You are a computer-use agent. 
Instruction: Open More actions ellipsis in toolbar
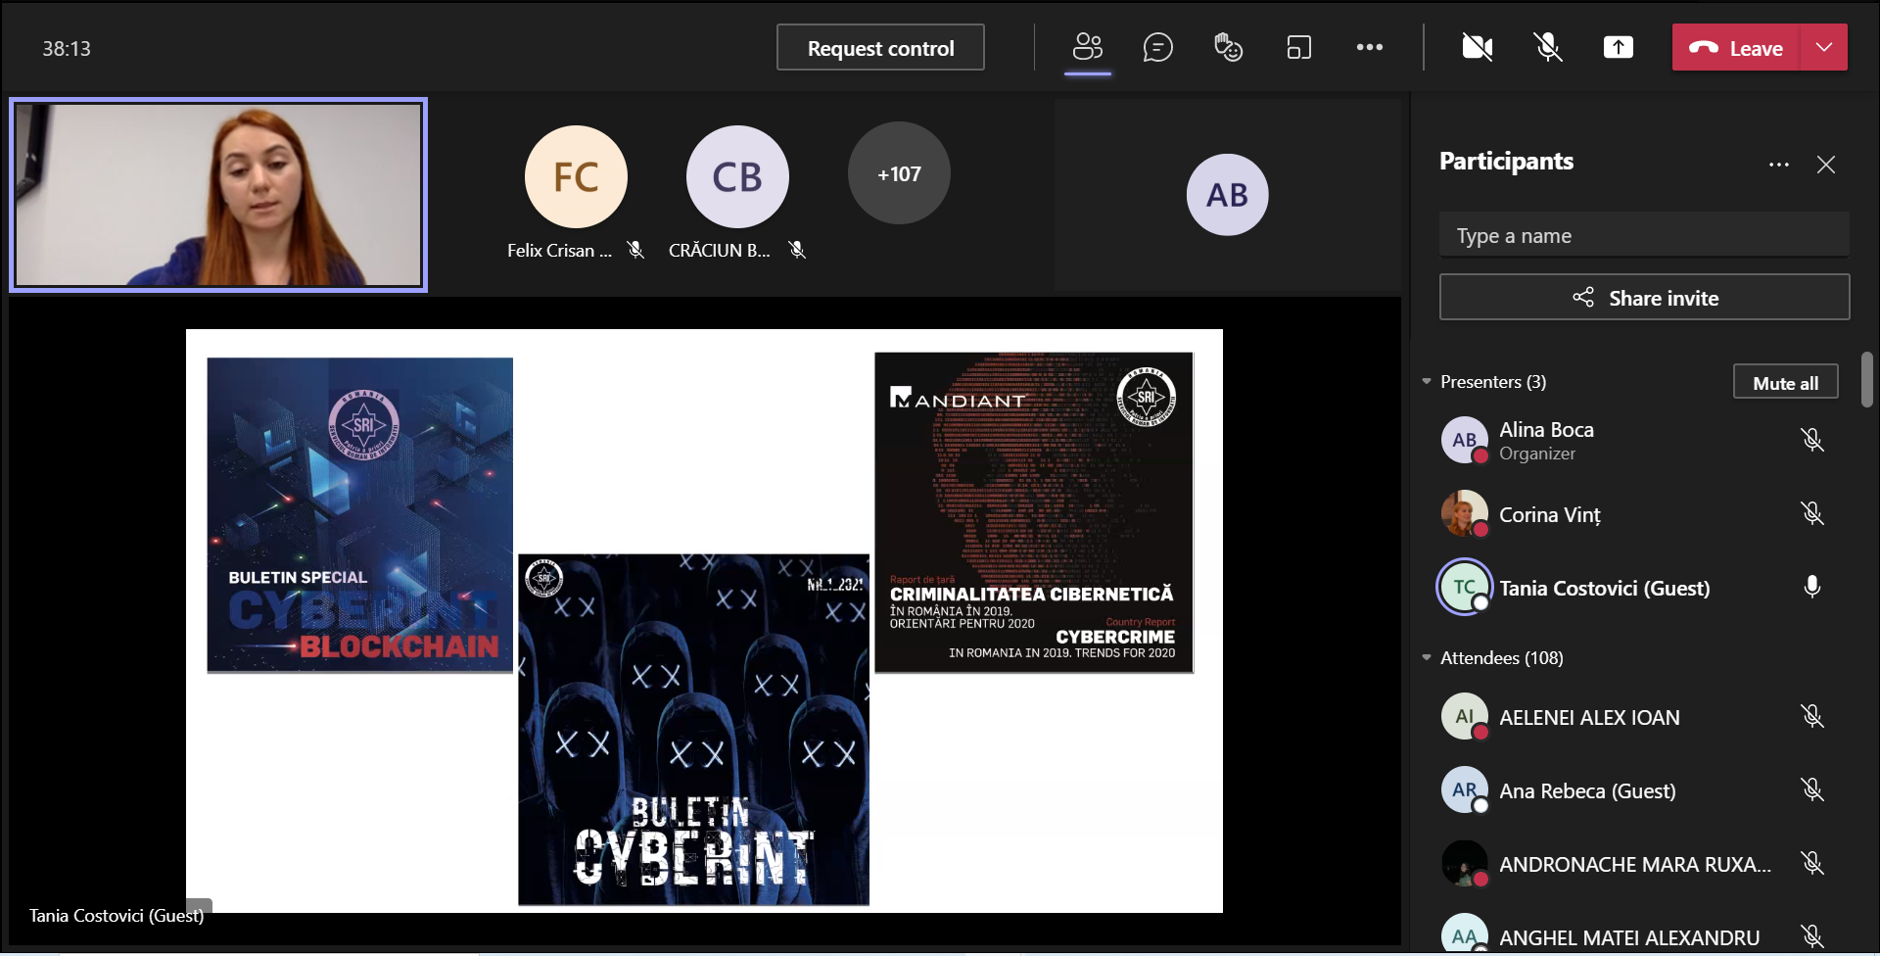(x=1369, y=47)
